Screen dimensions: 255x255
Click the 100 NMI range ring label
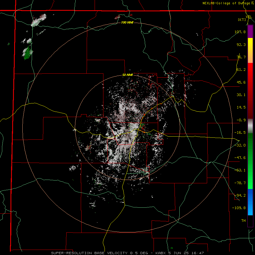pos(127,22)
